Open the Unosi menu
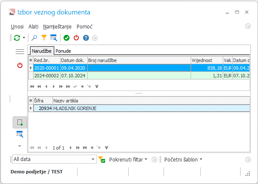The height and width of the screenshot is (184, 258). coord(17,27)
